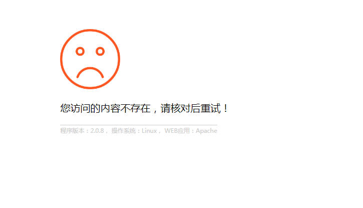This screenshot has width=363, height=208.
Task: Click the frowning mouth of the face
Action: coord(90,73)
